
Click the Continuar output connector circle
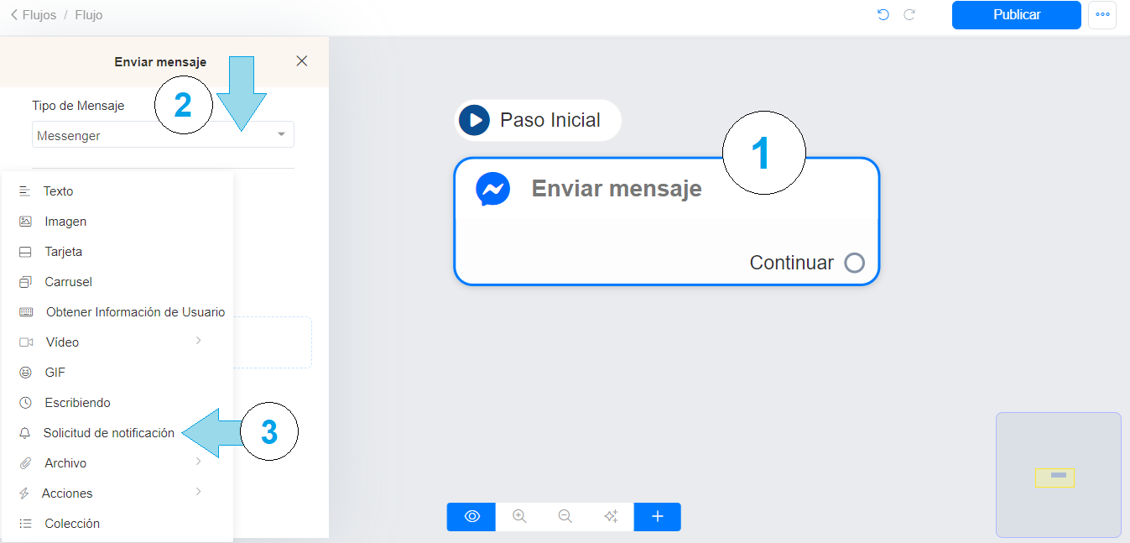click(854, 263)
